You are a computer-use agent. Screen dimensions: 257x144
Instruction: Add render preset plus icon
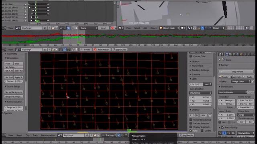(249, 92)
